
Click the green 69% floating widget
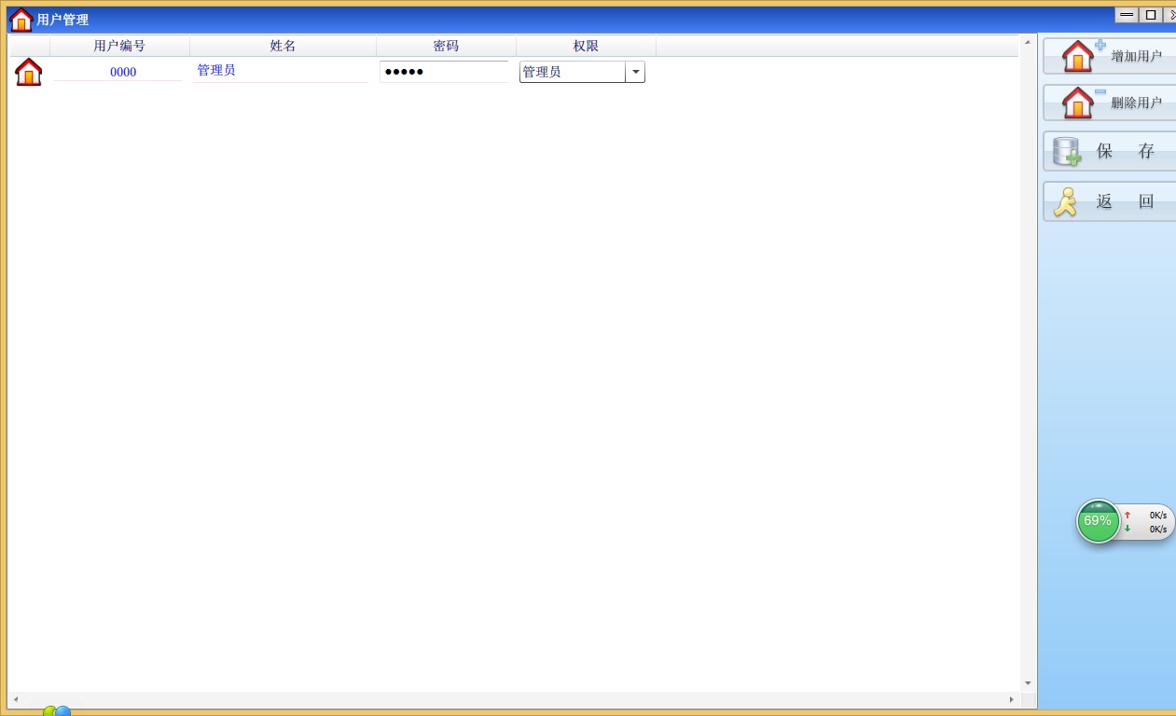click(1098, 521)
